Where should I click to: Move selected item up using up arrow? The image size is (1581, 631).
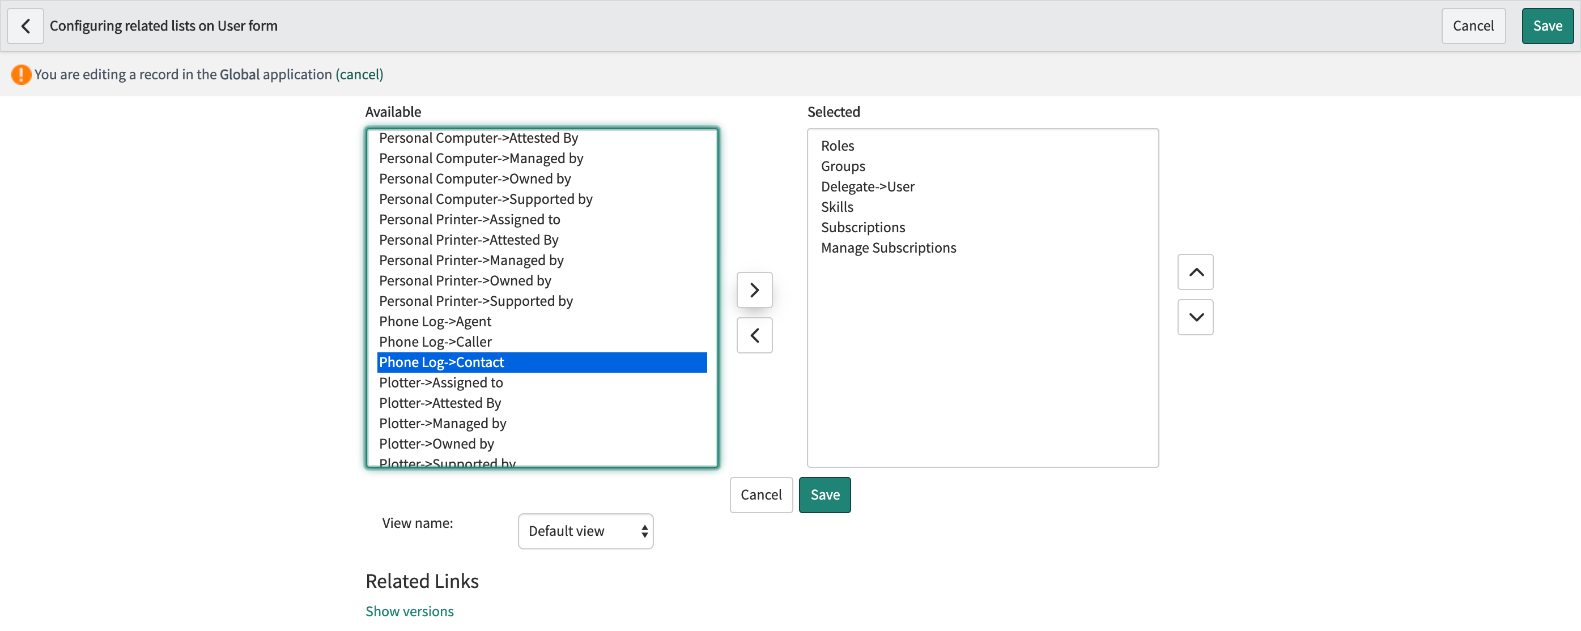[x=1195, y=272]
